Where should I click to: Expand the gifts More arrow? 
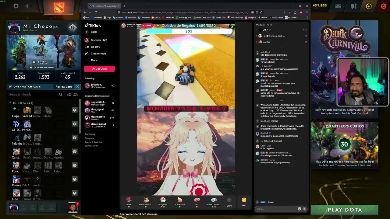coord(229,200)
